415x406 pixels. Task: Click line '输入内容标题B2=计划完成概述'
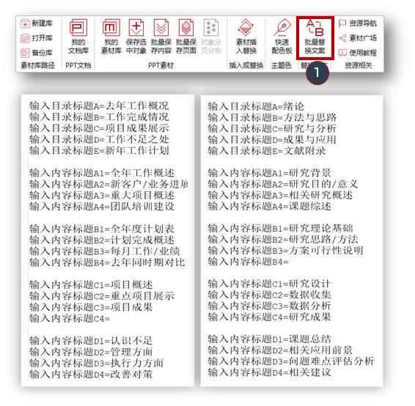click(x=102, y=240)
